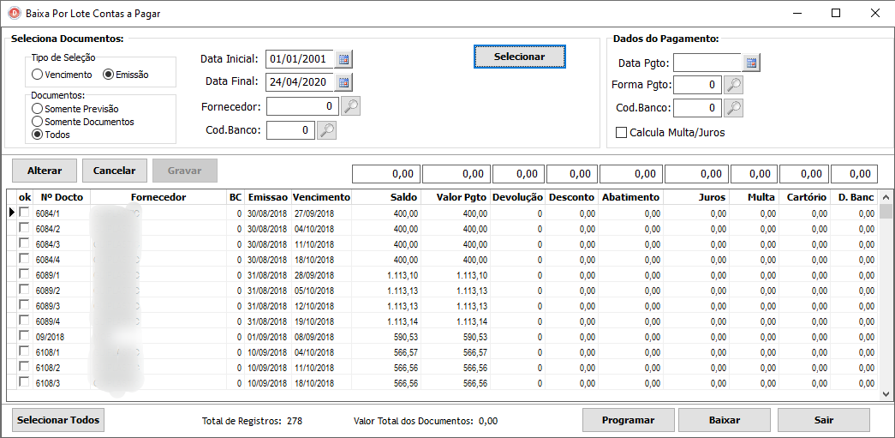Click the payment Cod.Banco search magnifier icon
The image size is (895, 438).
[x=734, y=108]
